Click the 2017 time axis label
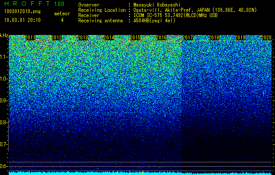Screen dimensions: 275x175 [x=188, y=38]
